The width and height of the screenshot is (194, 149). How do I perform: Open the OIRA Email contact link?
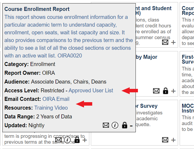coord(56,99)
